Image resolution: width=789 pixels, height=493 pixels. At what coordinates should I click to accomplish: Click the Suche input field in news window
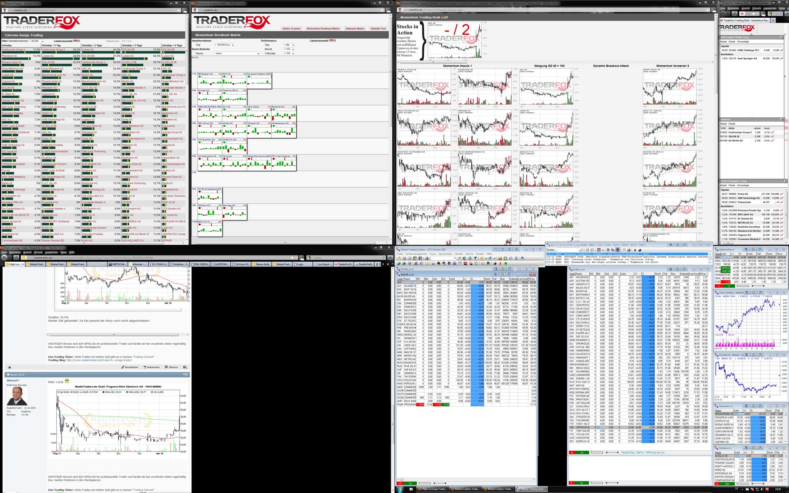tap(568, 250)
